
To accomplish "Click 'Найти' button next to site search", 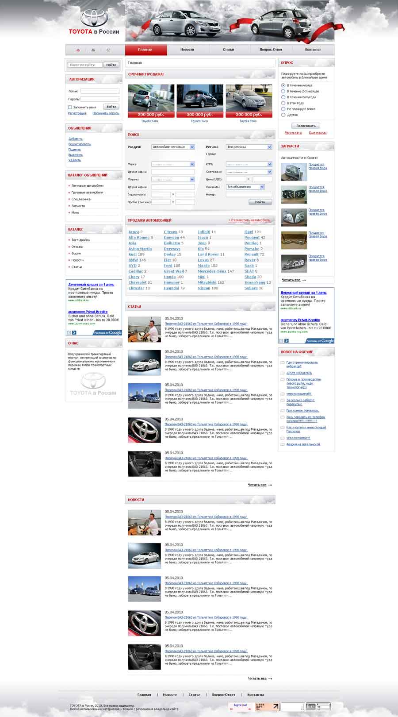I will click(x=111, y=65).
